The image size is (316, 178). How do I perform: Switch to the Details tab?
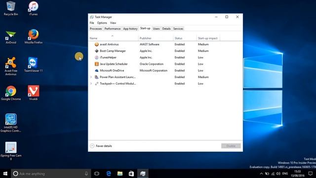166,29
